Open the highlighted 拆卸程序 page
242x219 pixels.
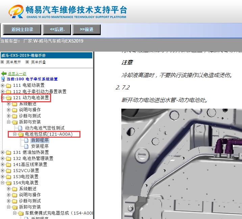click(40, 140)
